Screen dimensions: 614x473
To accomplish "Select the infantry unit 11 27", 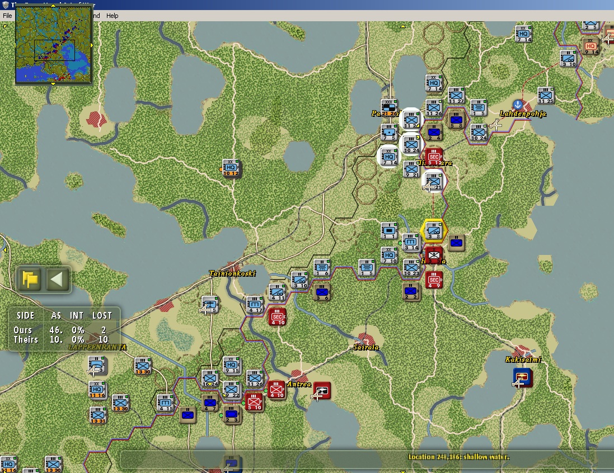I will pyautogui.click(x=456, y=96).
